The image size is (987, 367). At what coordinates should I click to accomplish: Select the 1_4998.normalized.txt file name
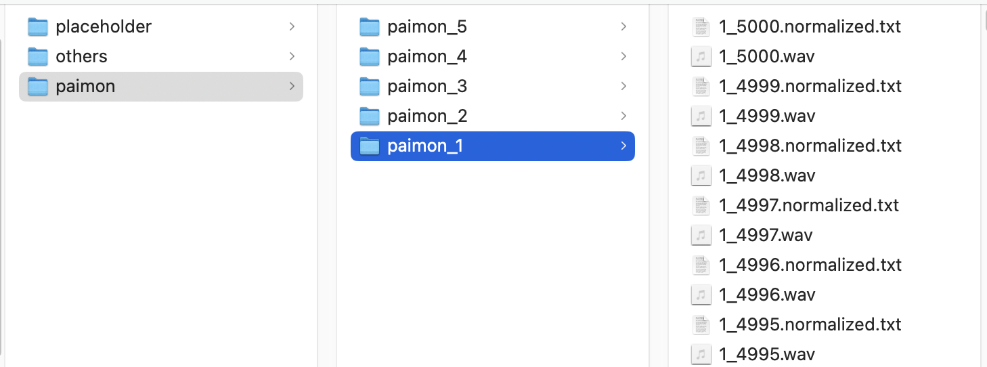(x=810, y=146)
